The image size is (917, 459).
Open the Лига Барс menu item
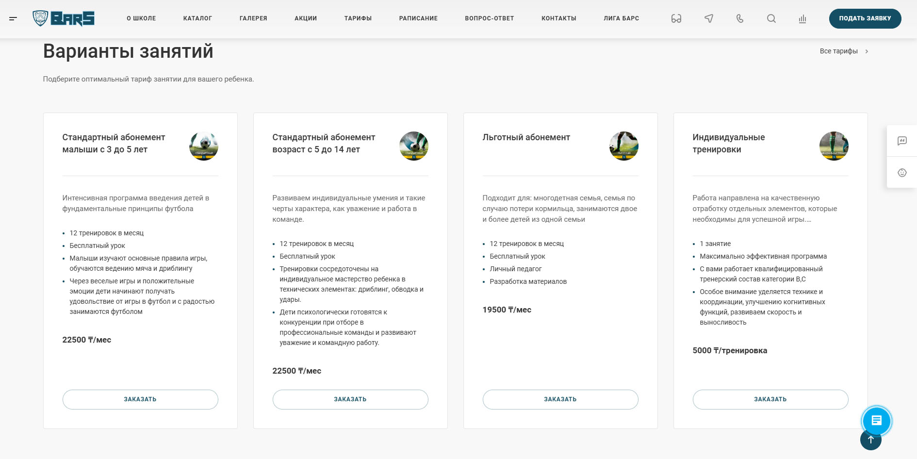point(621,18)
